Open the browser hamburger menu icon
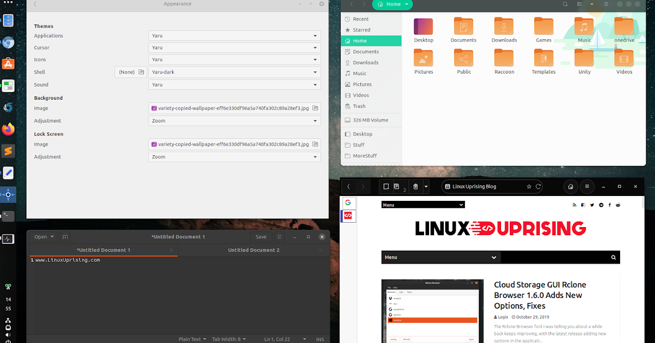 point(587,186)
